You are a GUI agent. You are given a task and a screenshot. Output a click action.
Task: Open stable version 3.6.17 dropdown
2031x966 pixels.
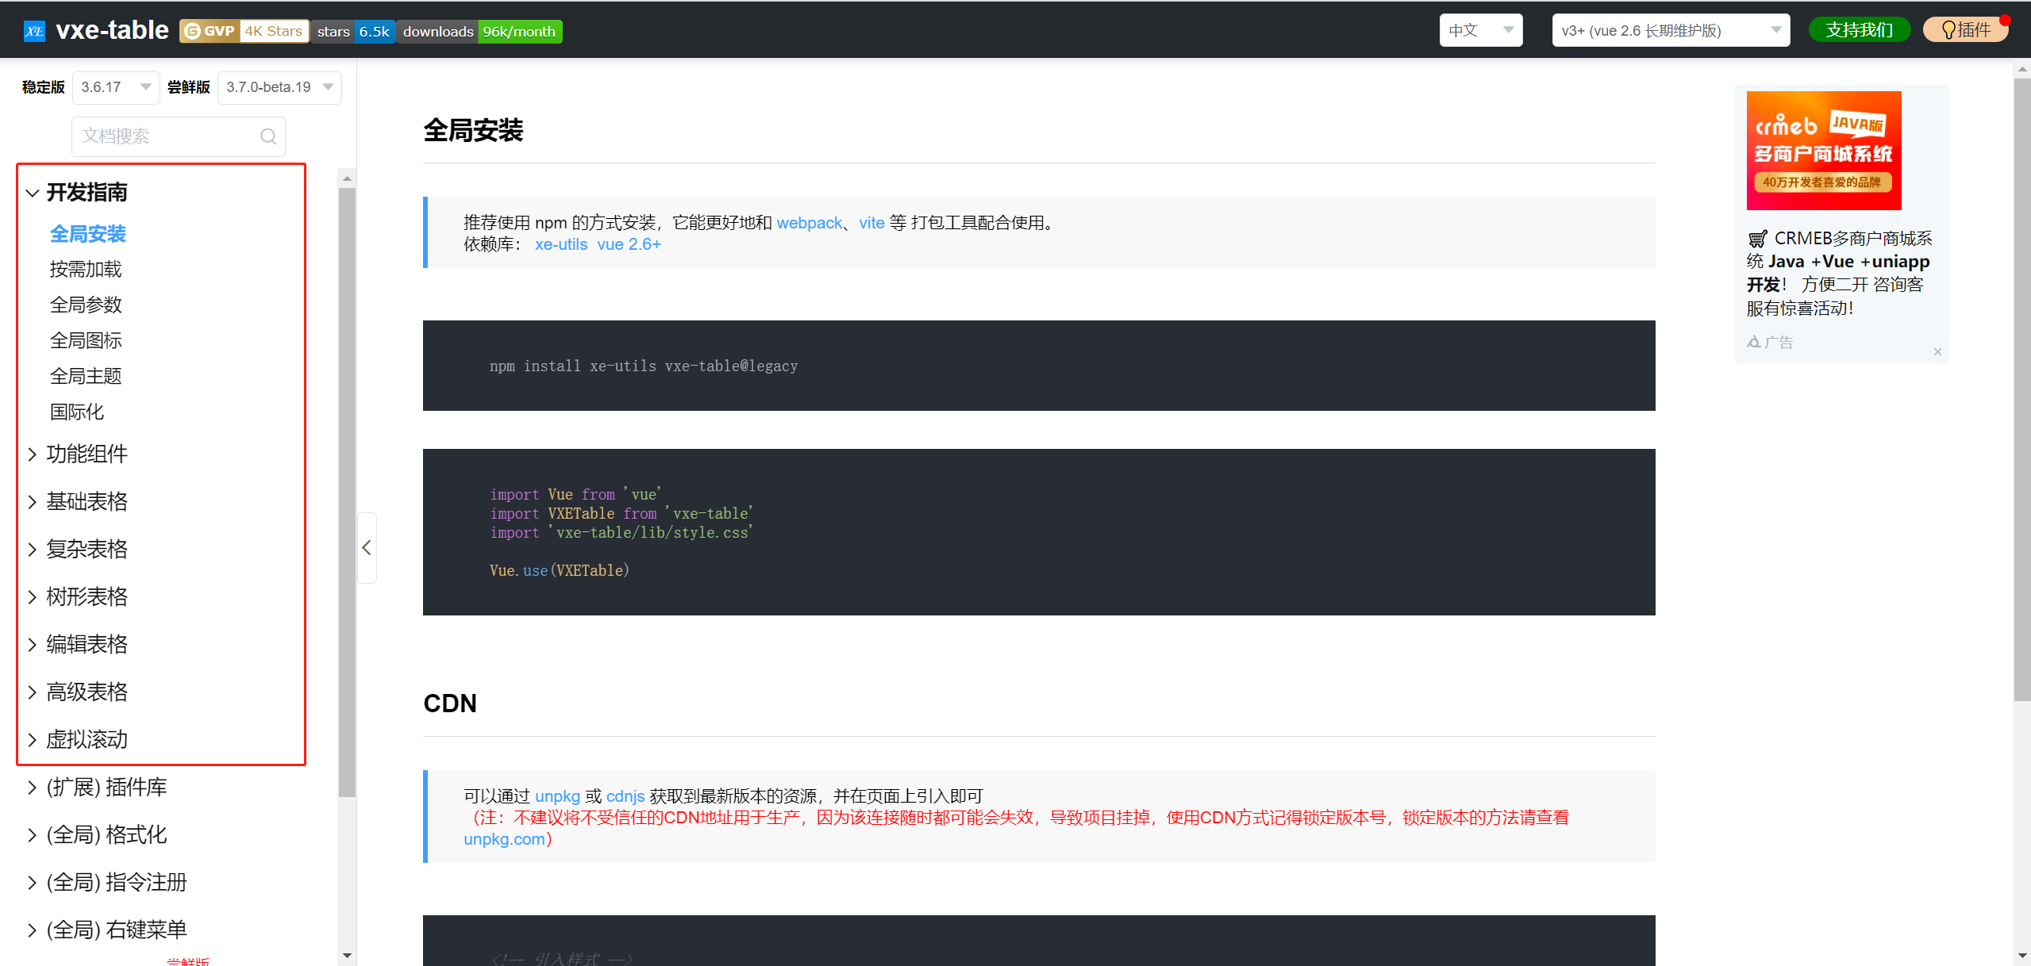pyautogui.click(x=116, y=87)
